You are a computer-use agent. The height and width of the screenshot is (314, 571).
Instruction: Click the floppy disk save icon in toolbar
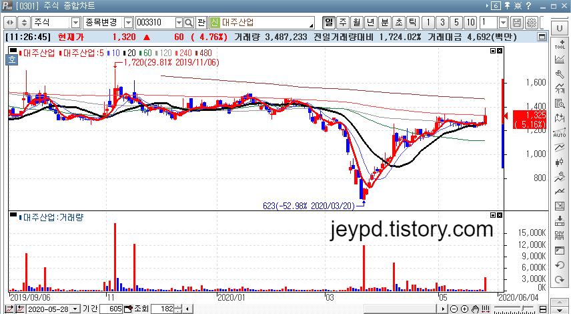pos(517,23)
